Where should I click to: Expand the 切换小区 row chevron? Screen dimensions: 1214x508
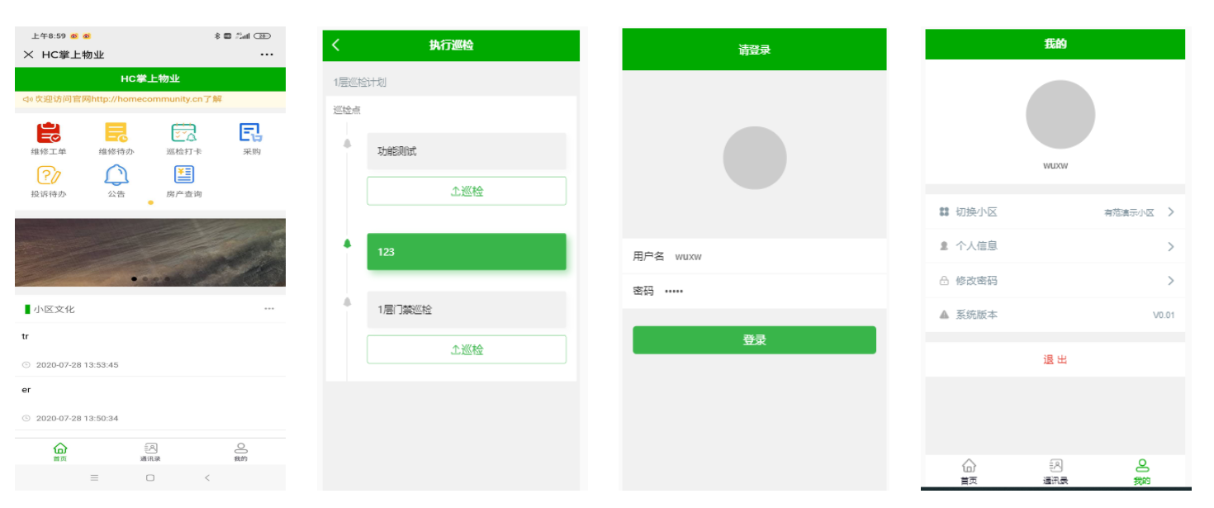pyautogui.click(x=1170, y=212)
